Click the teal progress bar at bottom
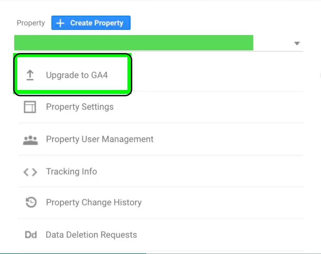Image resolution: width=321 pixels, height=254 pixels. click(73, 253)
